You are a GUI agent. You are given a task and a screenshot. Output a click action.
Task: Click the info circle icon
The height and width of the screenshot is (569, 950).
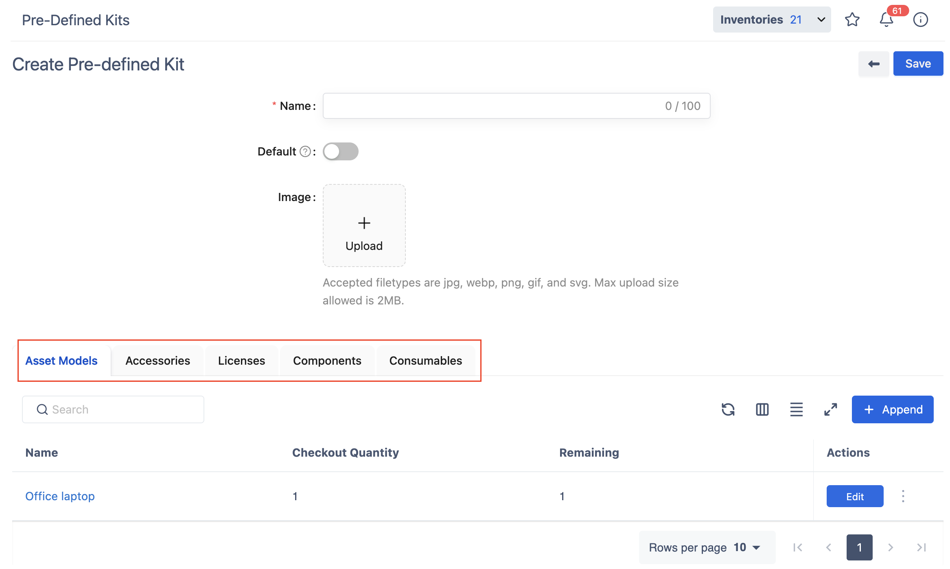(920, 20)
